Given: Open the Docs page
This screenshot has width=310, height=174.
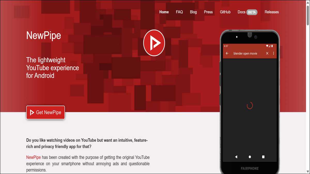Looking at the screenshot, I should click(242, 12).
